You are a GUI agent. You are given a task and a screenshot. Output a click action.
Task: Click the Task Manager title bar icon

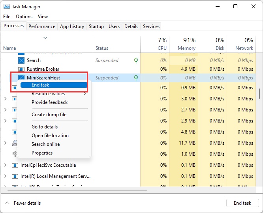[x=7, y=7]
